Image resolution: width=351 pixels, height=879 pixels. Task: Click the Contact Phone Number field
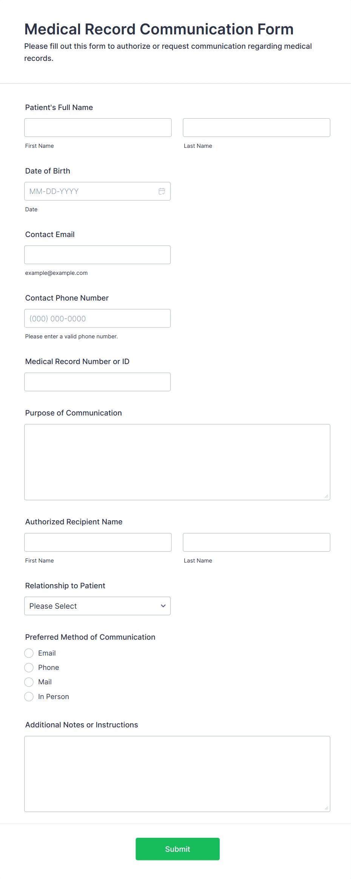tap(97, 318)
